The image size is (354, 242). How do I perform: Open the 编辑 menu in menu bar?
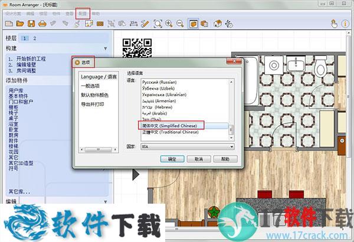pyautogui.click(x=30, y=14)
